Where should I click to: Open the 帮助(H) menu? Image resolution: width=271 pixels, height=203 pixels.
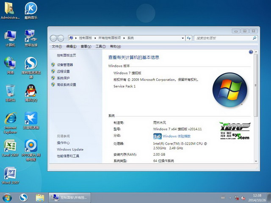tap(116, 47)
